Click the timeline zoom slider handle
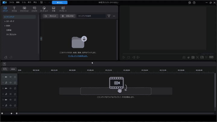The image size is (217, 122). 11,114
